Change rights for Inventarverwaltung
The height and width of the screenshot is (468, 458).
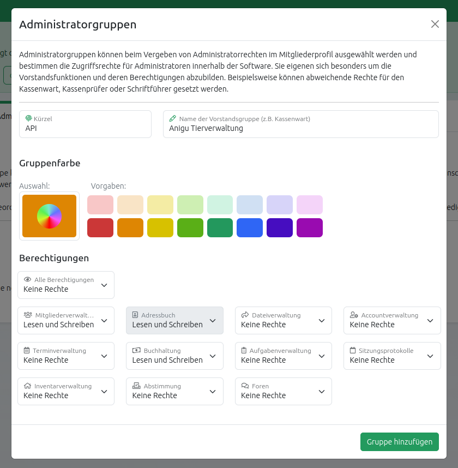(x=103, y=391)
